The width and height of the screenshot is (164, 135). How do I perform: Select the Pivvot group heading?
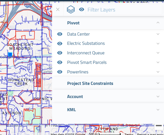point(73,23)
